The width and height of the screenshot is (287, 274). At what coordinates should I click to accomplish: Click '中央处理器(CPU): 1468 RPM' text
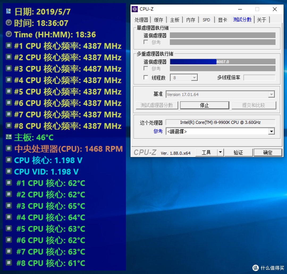coord(69,149)
